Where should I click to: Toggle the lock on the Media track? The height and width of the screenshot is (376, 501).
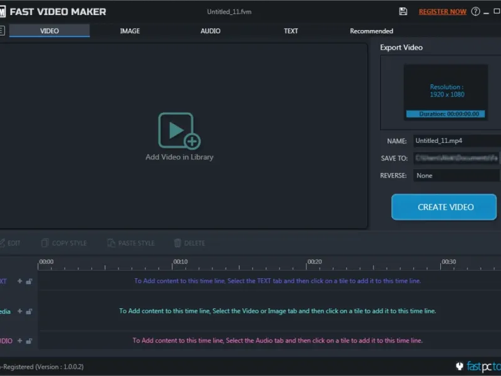(x=29, y=311)
